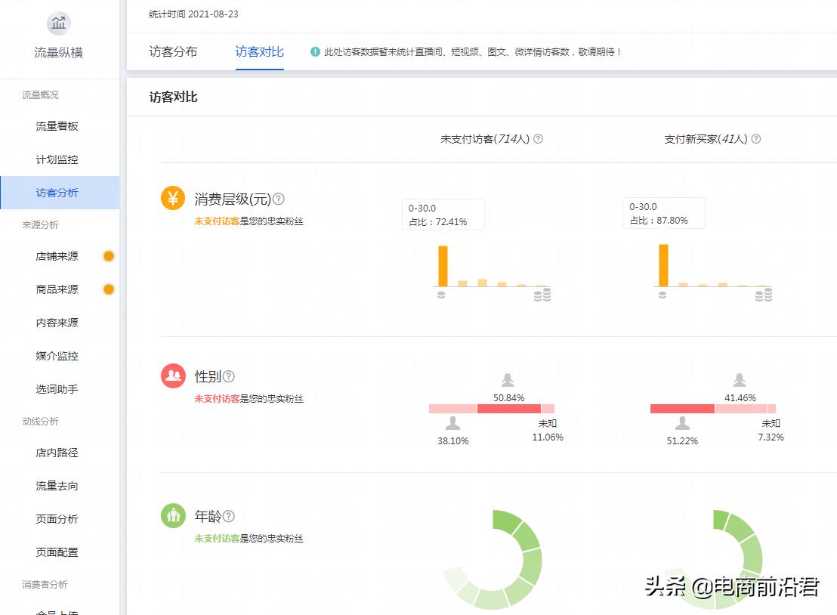Screen dimensions: 837x615
Task: Click male icon above 38.10%
Action: [x=452, y=423]
